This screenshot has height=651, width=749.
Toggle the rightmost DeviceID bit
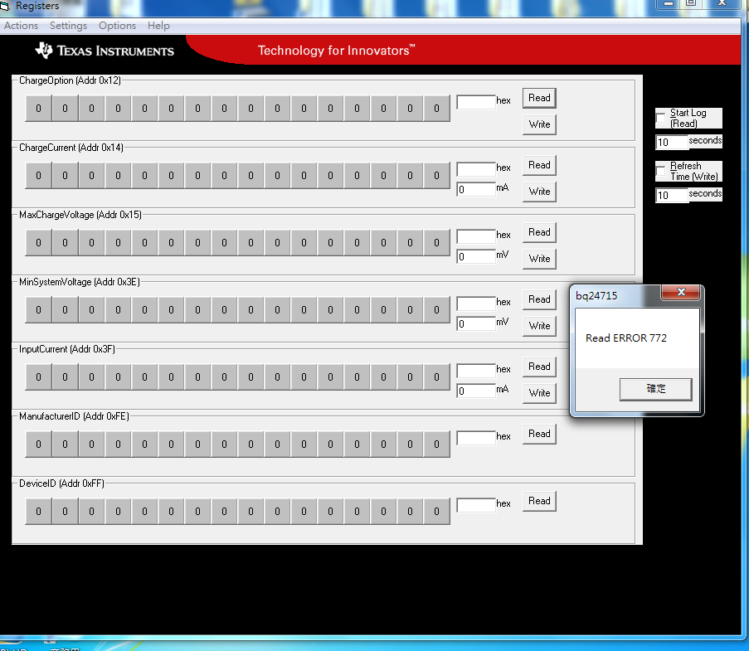click(x=436, y=513)
